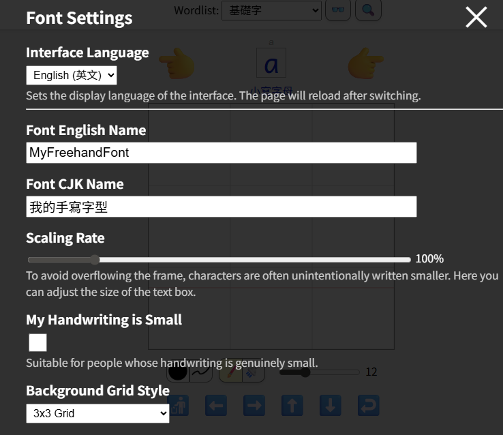The height and width of the screenshot is (435, 503).
Task: Open the Background Grid Style dropdown
Action: pyautogui.click(x=97, y=413)
